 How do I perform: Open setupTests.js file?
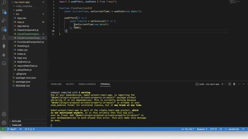point(24,69)
